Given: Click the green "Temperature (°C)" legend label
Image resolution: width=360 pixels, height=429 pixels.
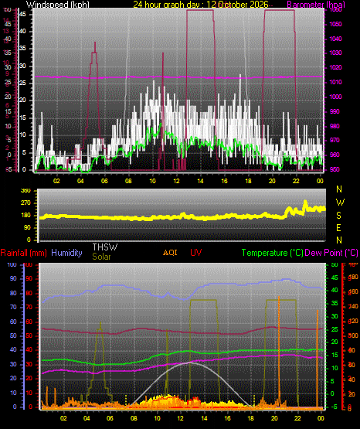Looking at the screenshot, I should coord(272,253).
